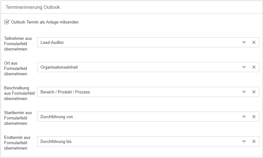263x158 pixels.
Task: Click the Terminerinnerung Outlook section header
Action: tap(33, 7)
